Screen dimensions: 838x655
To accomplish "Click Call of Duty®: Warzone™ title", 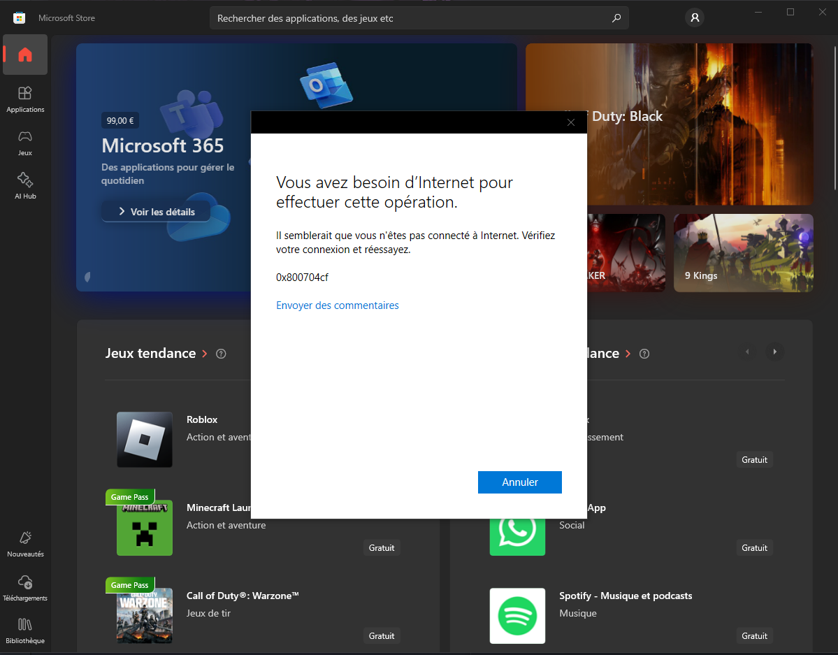I will (243, 596).
